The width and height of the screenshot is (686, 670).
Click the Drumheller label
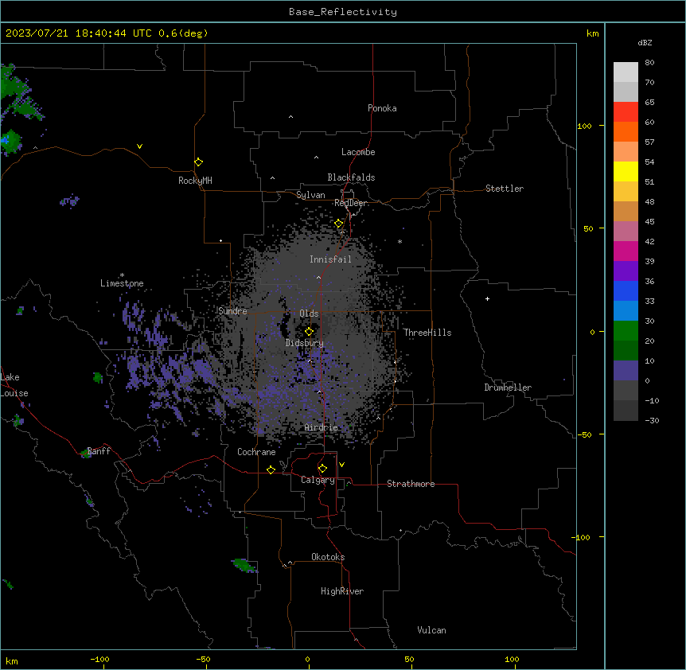click(x=508, y=388)
